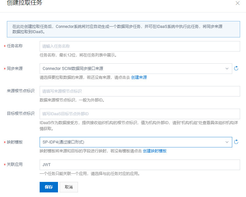The width and height of the screenshot is (246, 197).
Task: Follow the 创建映射模板 link
Action: [155, 151]
